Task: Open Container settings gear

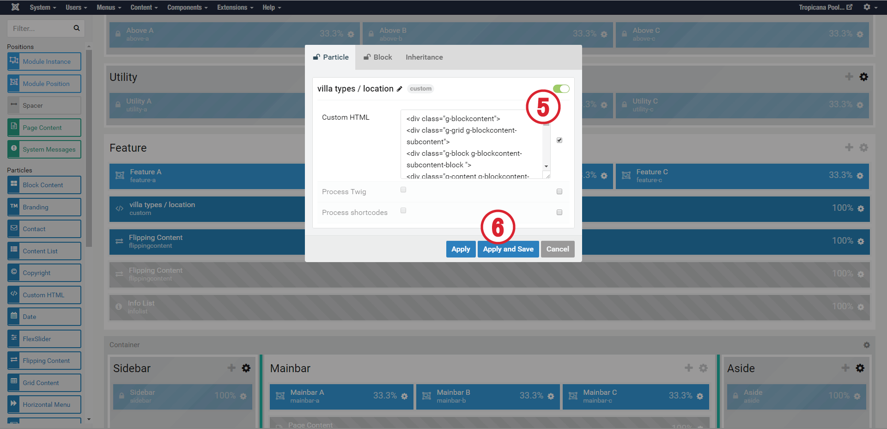Action: point(867,345)
